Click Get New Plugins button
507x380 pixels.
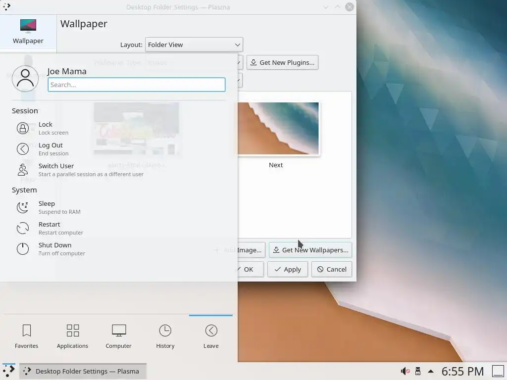point(283,62)
